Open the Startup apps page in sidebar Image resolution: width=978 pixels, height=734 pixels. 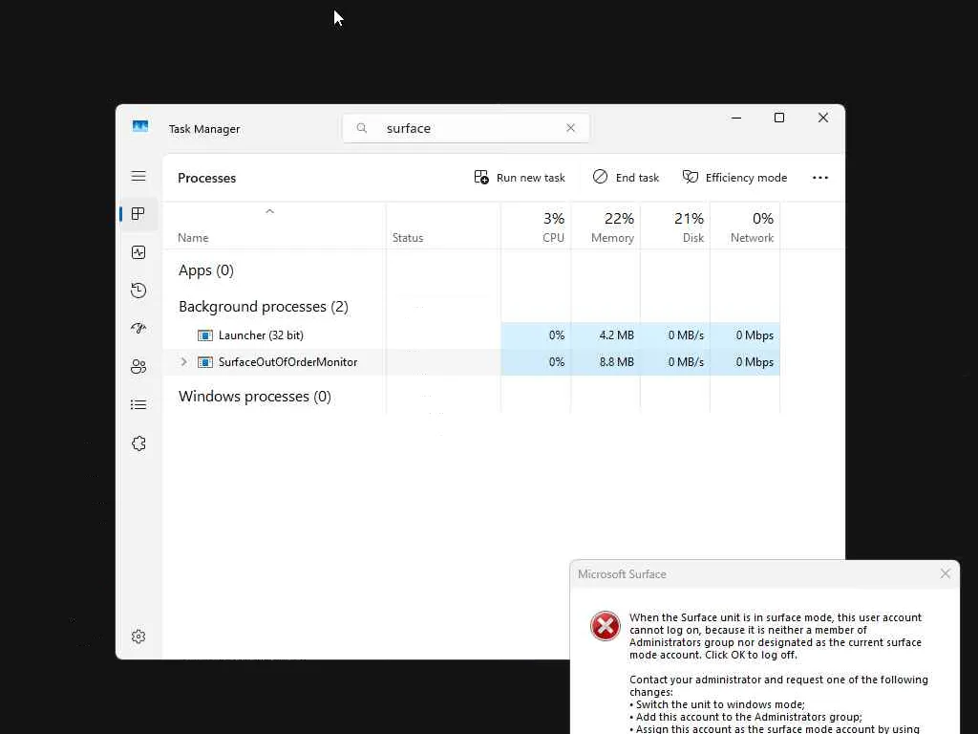pyautogui.click(x=138, y=329)
